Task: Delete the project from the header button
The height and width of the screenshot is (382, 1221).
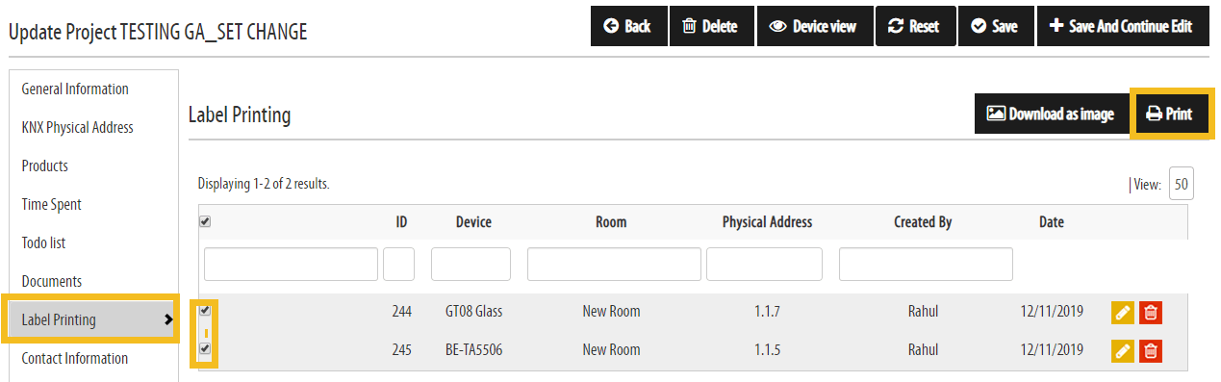Action: point(710,26)
